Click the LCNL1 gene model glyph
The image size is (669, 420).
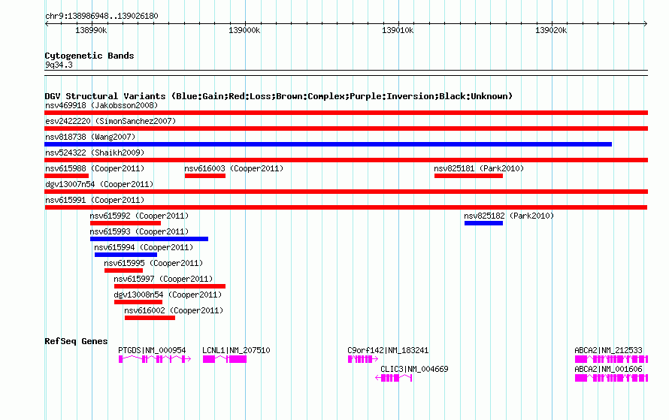225,359
